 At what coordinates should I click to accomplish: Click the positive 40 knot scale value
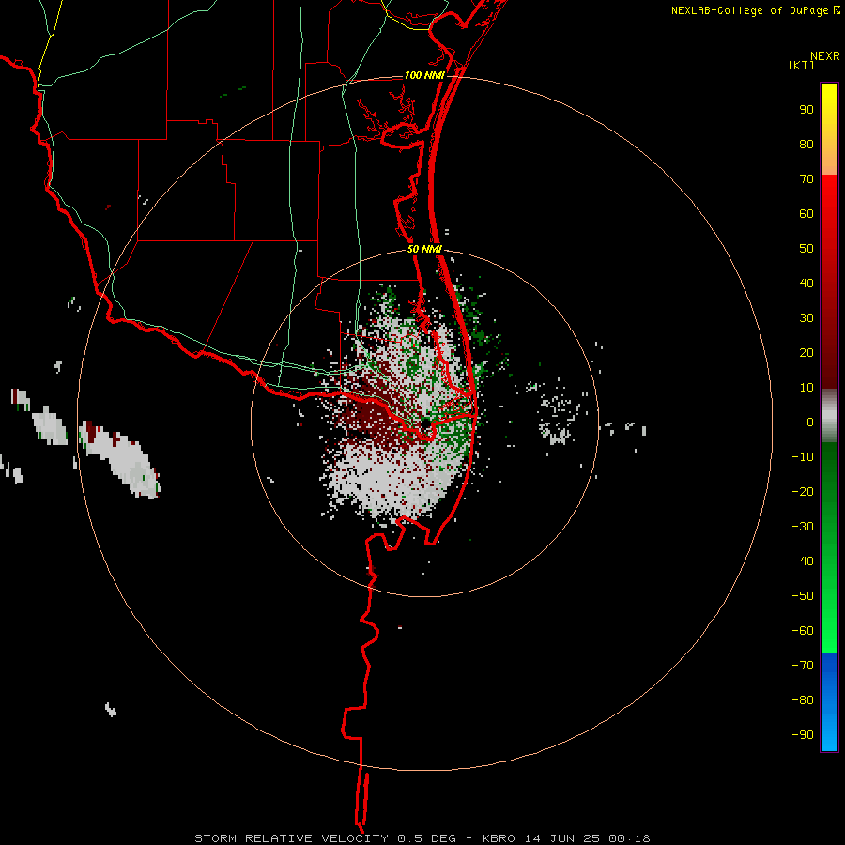coord(807,283)
